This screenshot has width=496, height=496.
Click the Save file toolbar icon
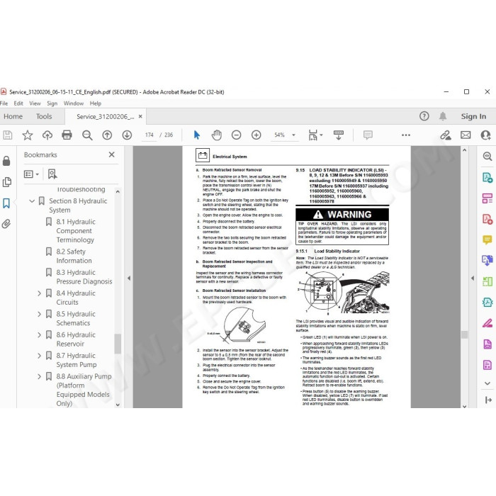click(8, 135)
